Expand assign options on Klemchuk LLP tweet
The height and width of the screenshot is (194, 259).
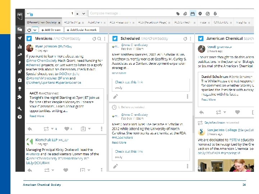(89, 170)
